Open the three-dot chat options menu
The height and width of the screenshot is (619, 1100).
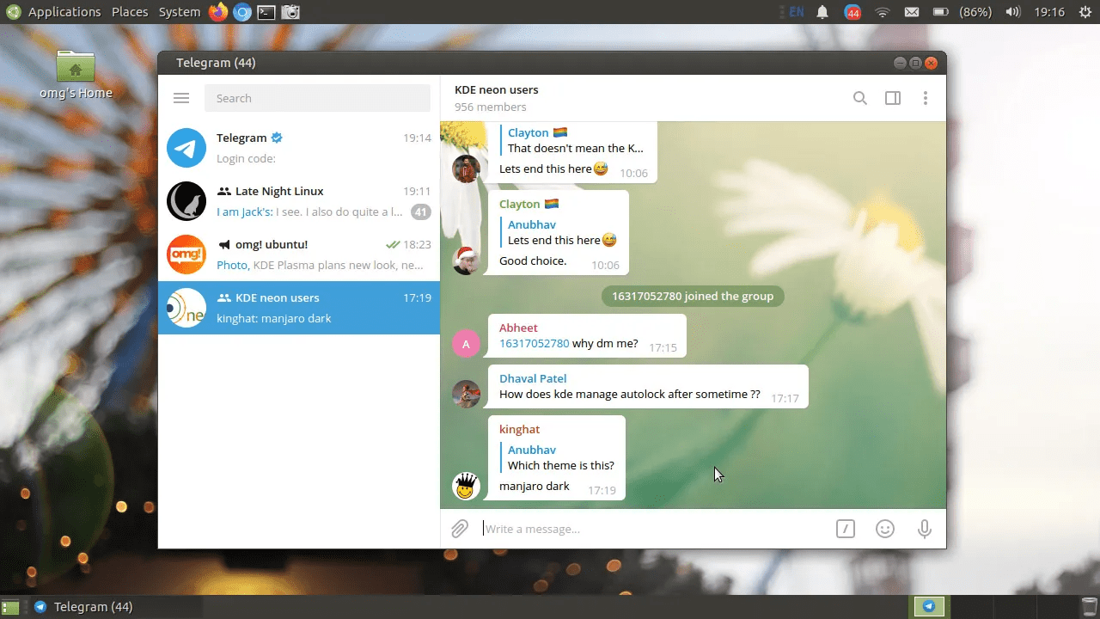tap(926, 98)
